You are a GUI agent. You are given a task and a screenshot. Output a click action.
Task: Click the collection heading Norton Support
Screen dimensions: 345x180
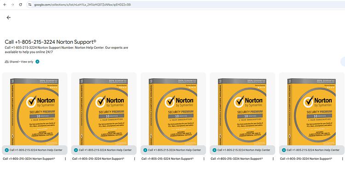(x=51, y=42)
